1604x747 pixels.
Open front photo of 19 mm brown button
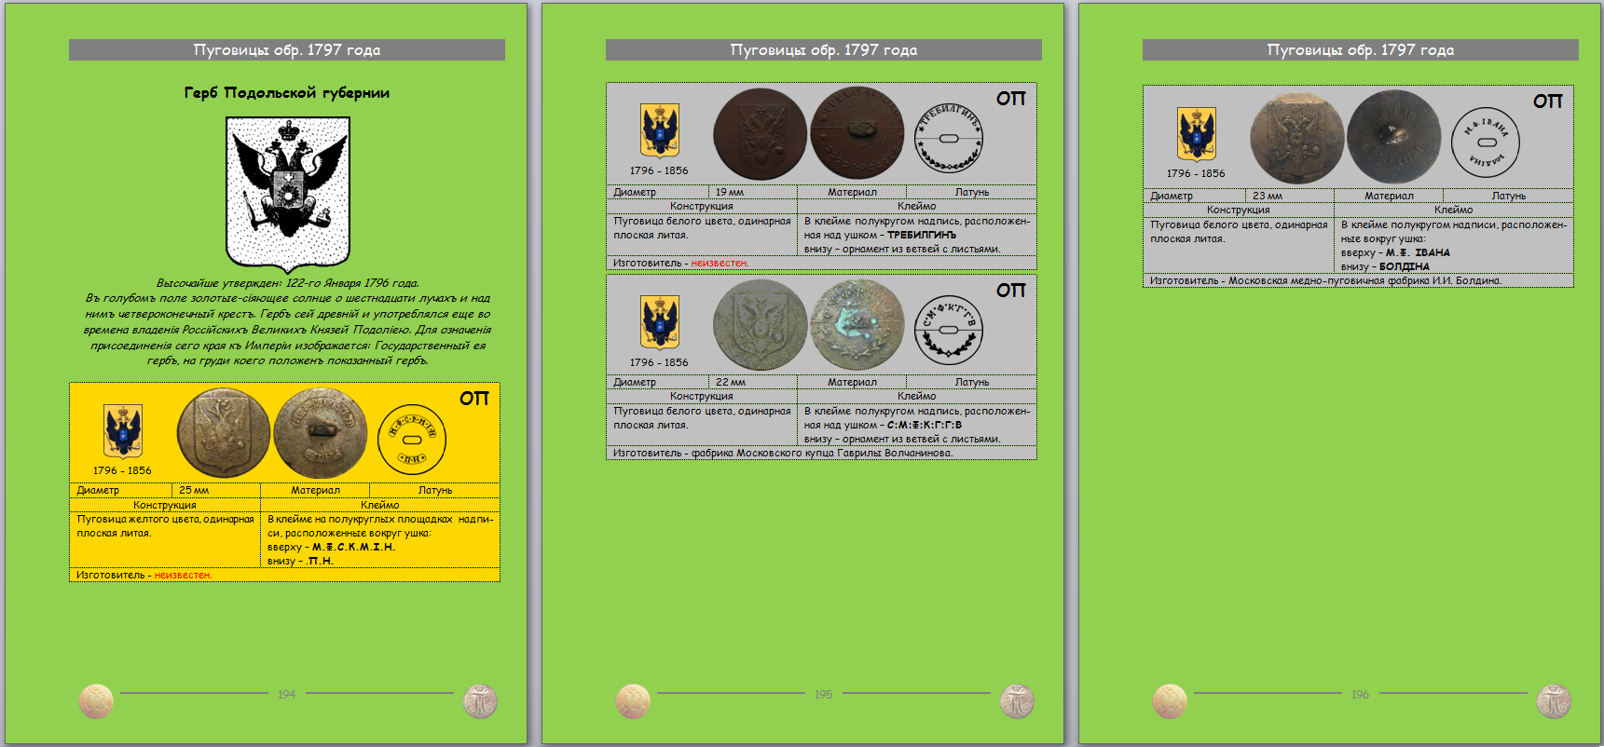click(760, 134)
